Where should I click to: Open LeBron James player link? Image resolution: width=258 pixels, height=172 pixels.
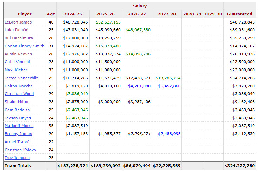tap(18, 22)
